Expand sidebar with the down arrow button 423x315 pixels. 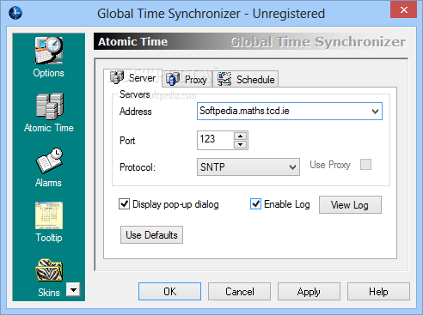[73, 289]
